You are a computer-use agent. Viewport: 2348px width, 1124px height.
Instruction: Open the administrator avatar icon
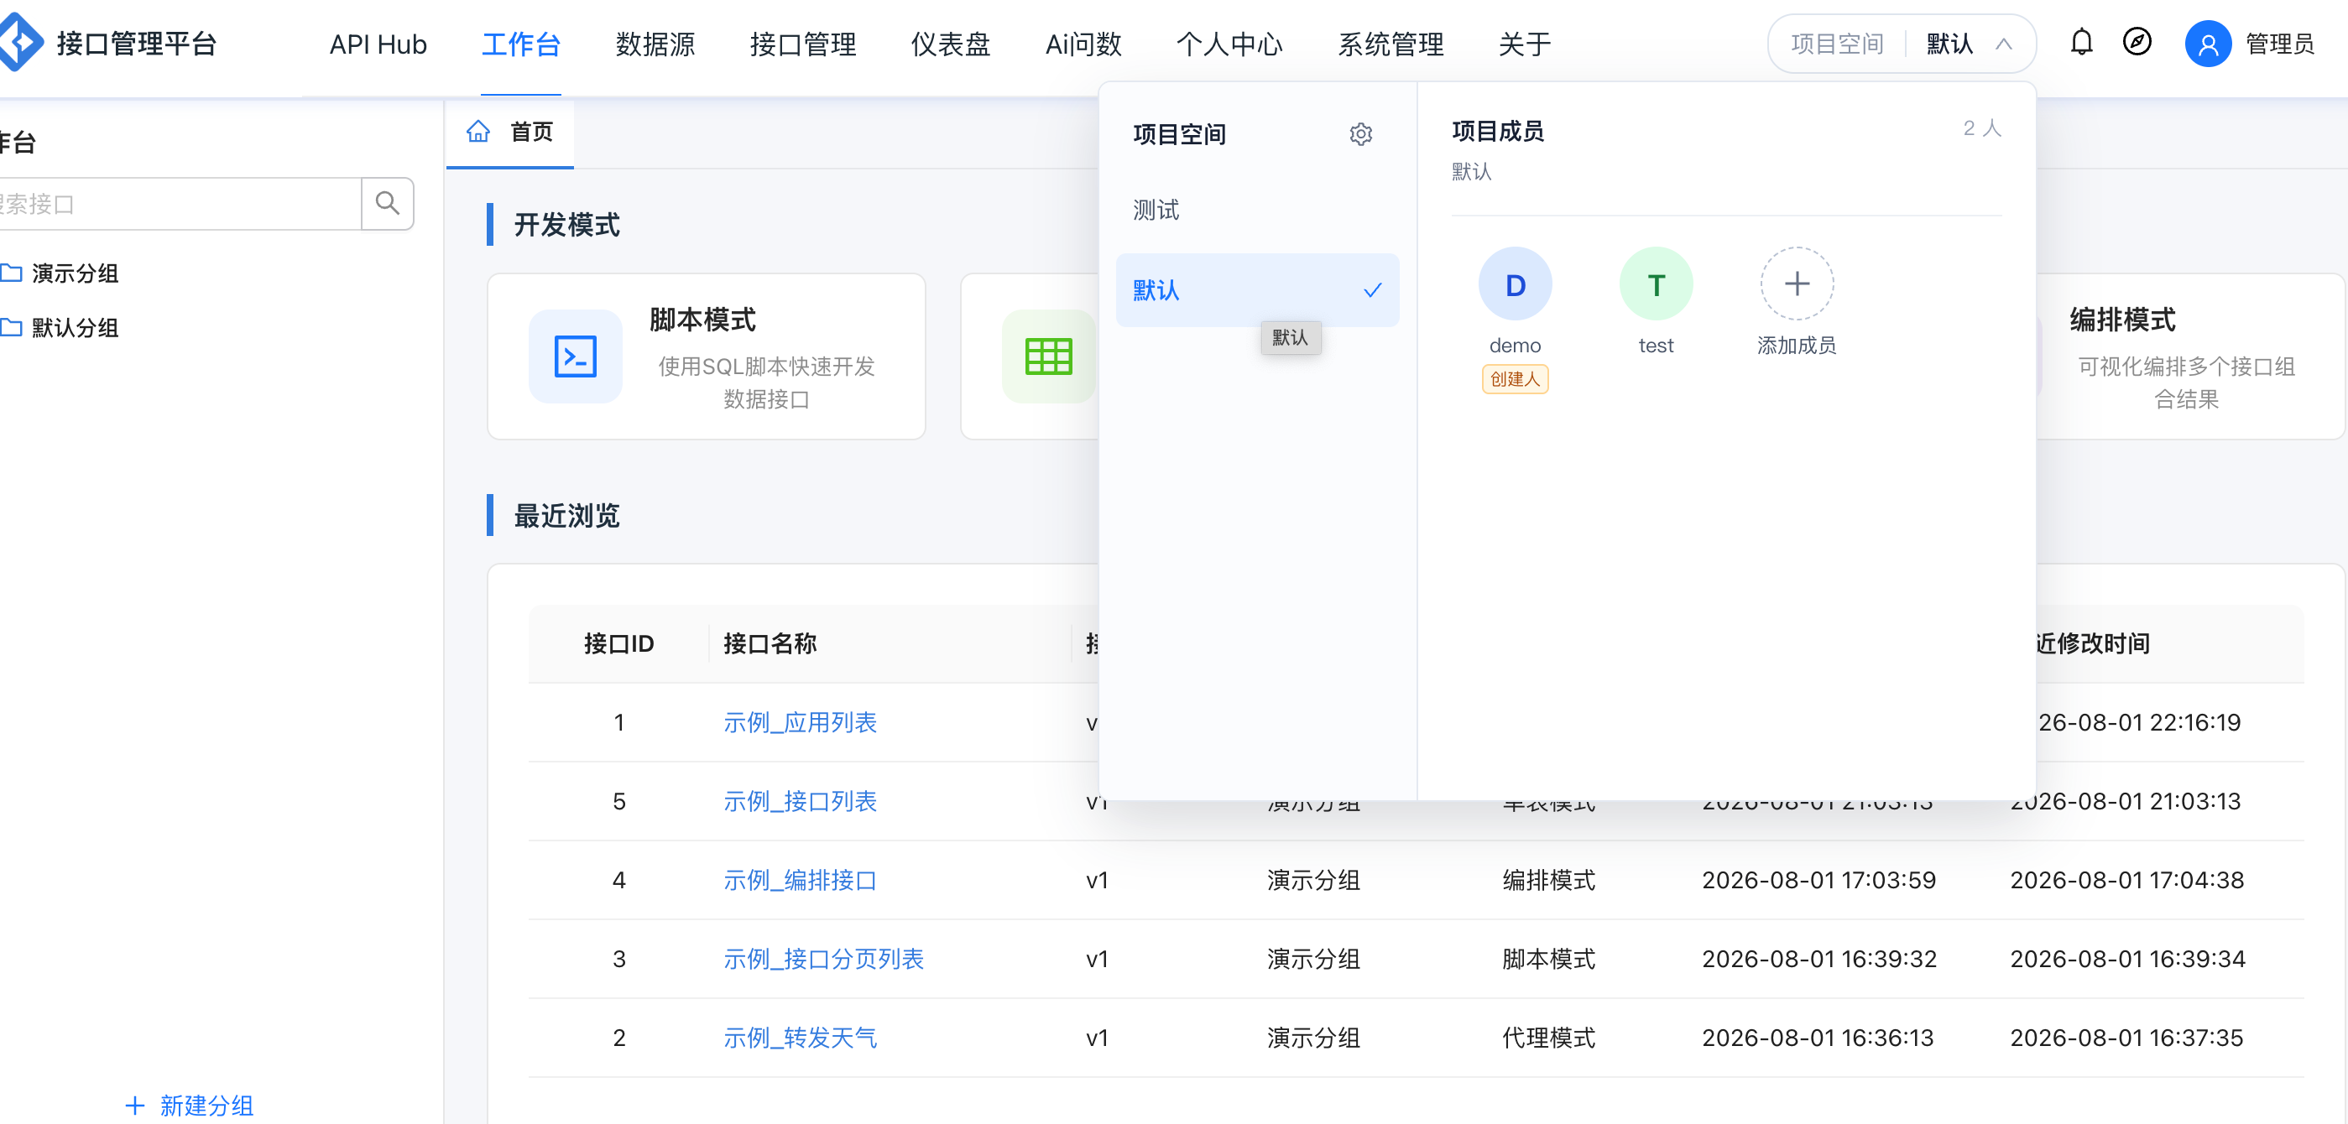(2208, 44)
